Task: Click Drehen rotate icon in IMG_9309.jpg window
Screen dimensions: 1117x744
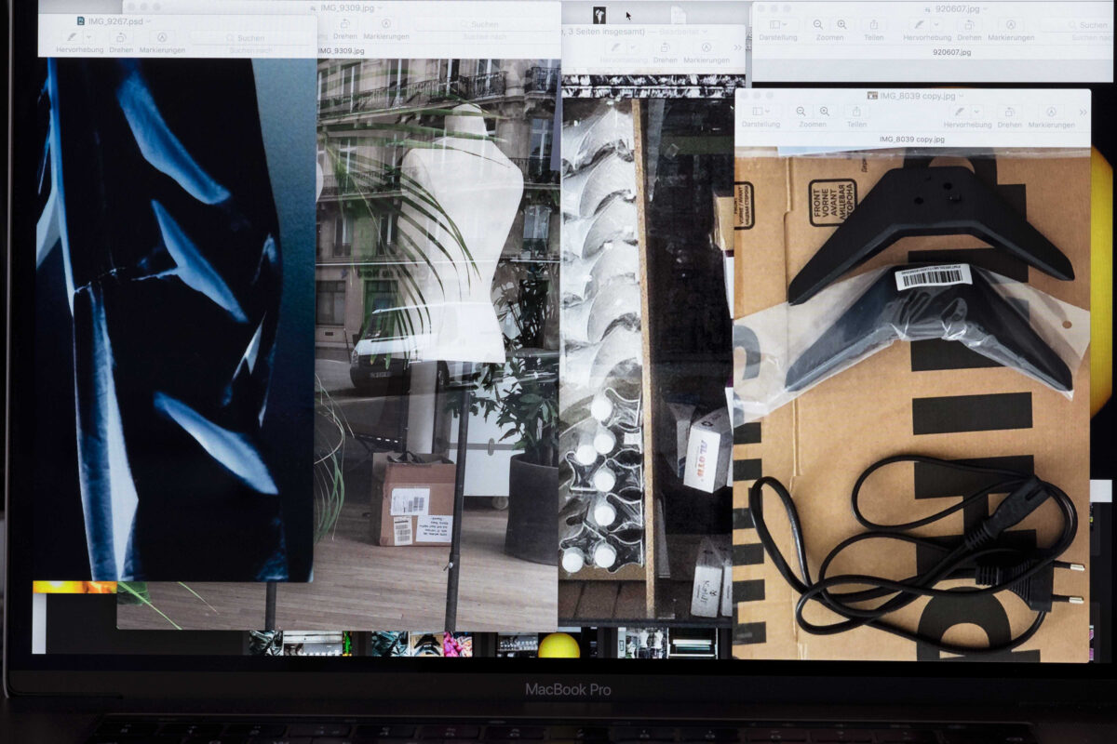Action: coord(344,23)
